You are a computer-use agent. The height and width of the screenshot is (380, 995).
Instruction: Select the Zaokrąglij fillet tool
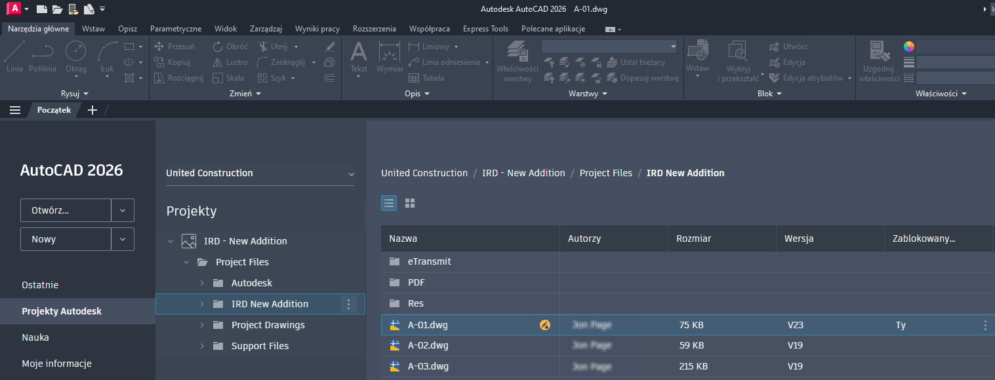(281, 62)
